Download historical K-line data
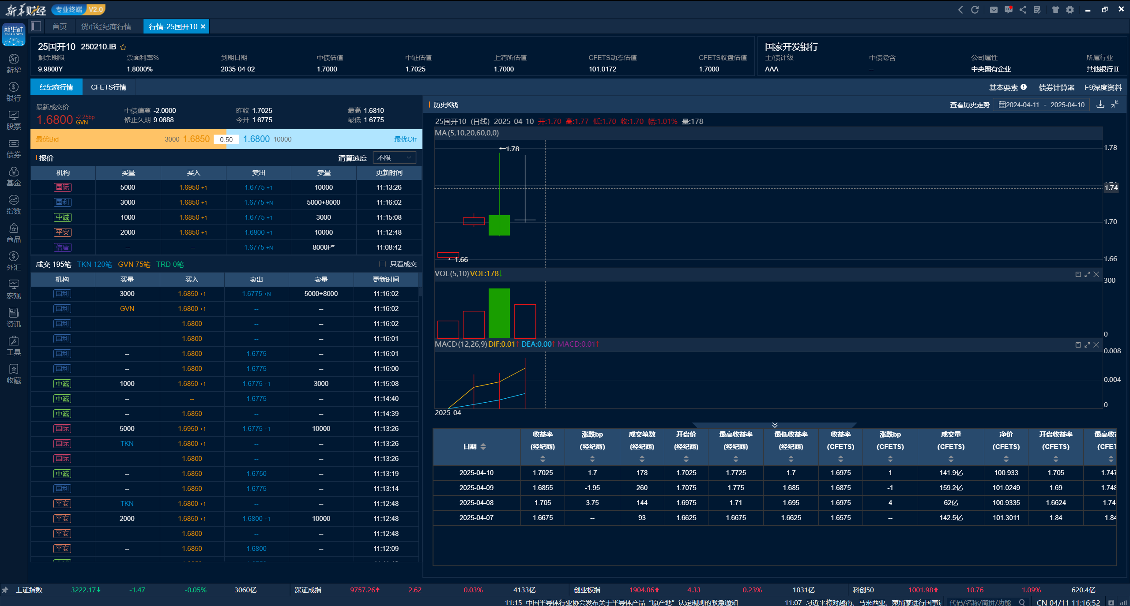The image size is (1130, 606). (x=1100, y=105)
